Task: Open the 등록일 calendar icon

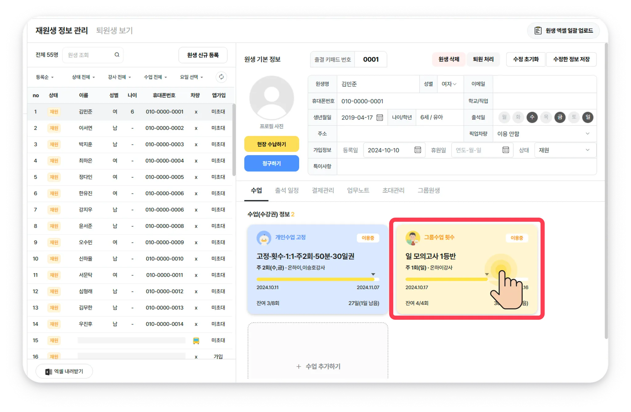Action: (x=417, y=150)
